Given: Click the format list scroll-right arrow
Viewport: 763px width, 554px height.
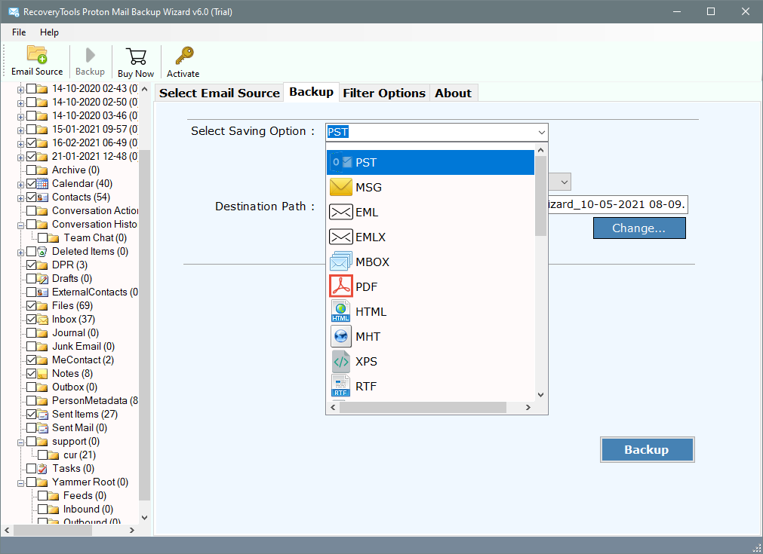Looking at the screenshot, I should [x=528, y=407].
